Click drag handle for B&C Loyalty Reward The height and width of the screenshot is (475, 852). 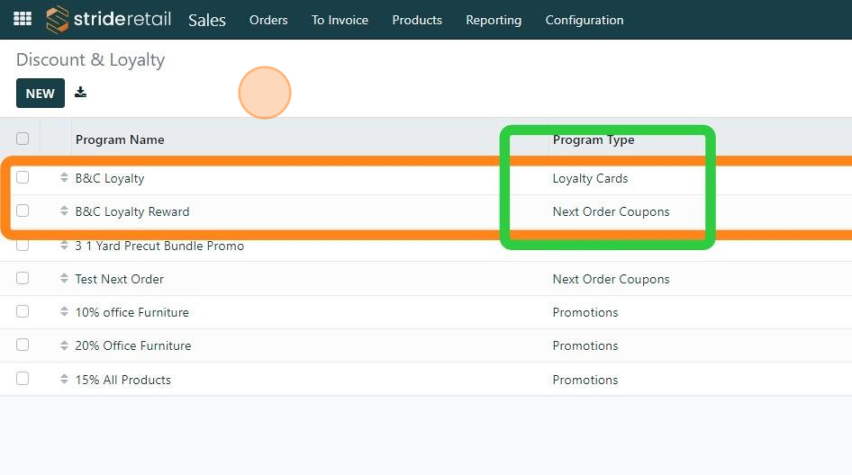(x=64, y=211)
